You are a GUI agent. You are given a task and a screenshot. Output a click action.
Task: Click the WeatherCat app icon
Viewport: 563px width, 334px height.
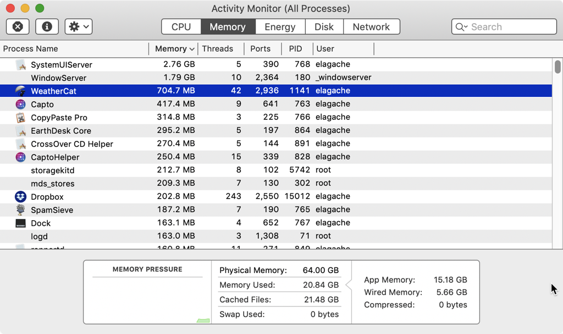(x=21, y=91)
